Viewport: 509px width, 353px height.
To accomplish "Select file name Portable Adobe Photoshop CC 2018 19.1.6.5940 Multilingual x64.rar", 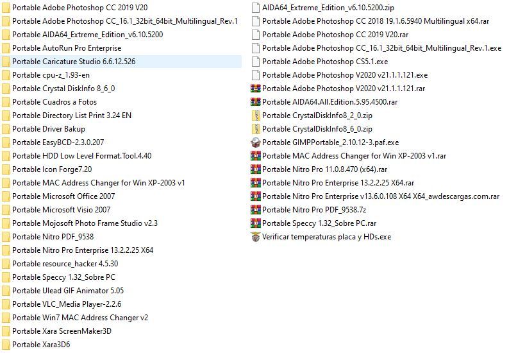I will 376,21.
